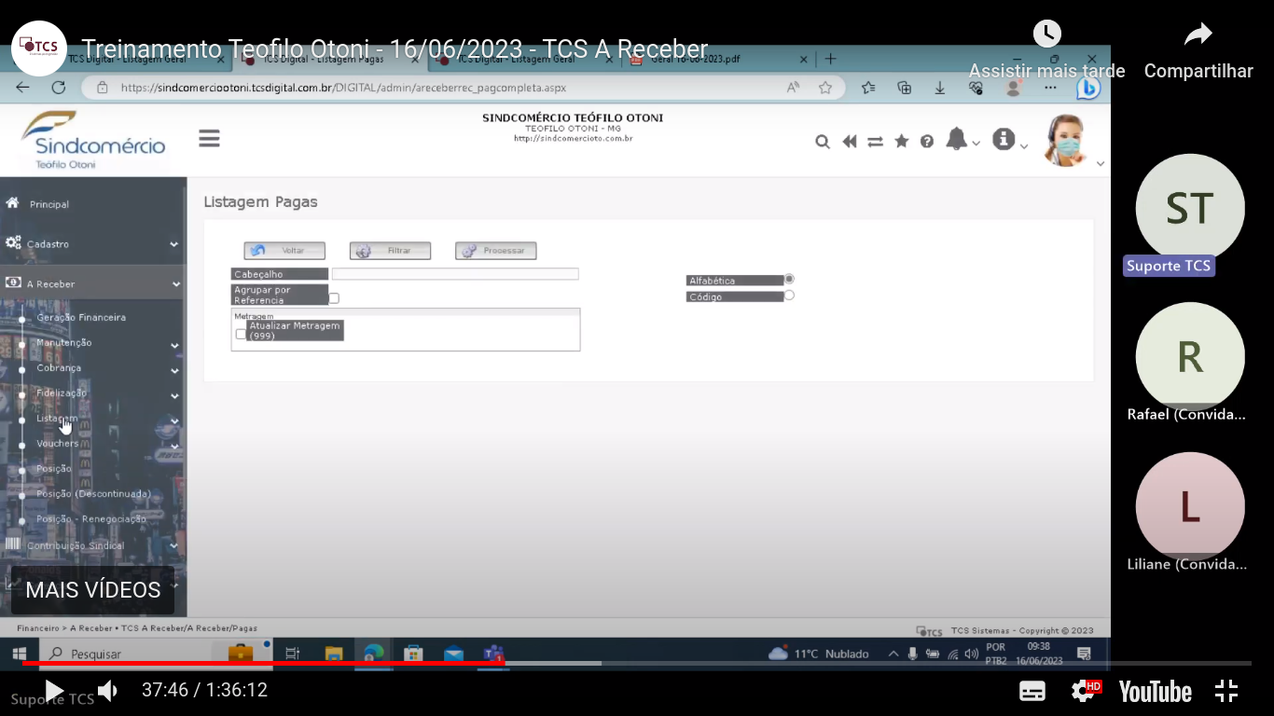This screenshot has height=716, width=1274.
Task: Open the info circle icon in header
Action: (1004, 139)
